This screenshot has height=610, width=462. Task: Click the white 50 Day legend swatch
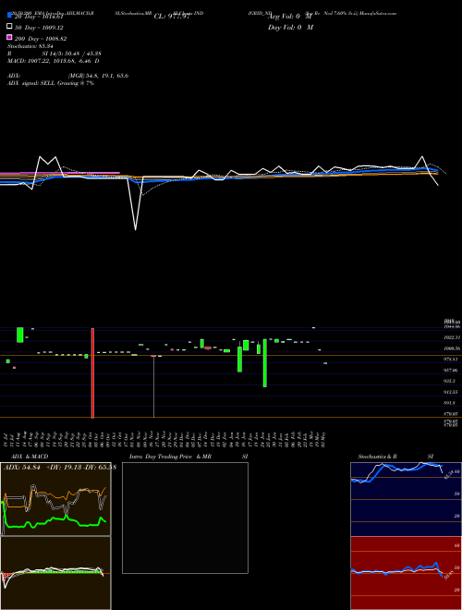click(9, 27)
